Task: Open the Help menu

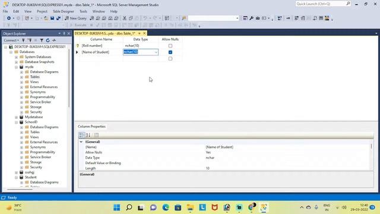Action: click(x=113, y=11)
